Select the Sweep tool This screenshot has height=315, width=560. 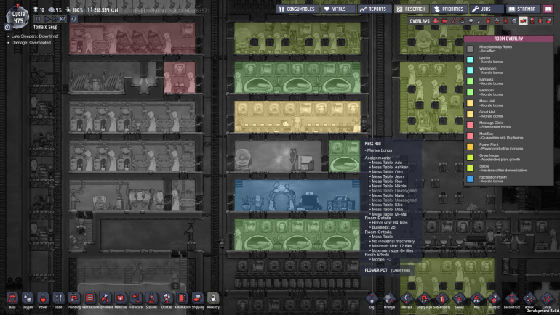[x=459, y=299]
